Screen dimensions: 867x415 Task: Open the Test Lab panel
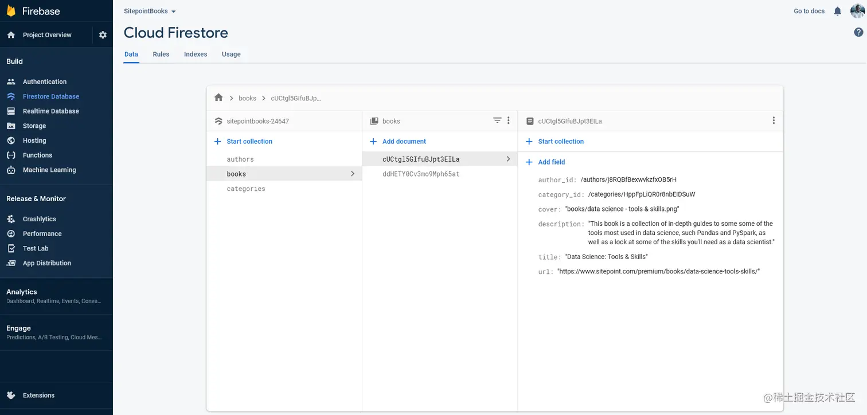point(35,248)
